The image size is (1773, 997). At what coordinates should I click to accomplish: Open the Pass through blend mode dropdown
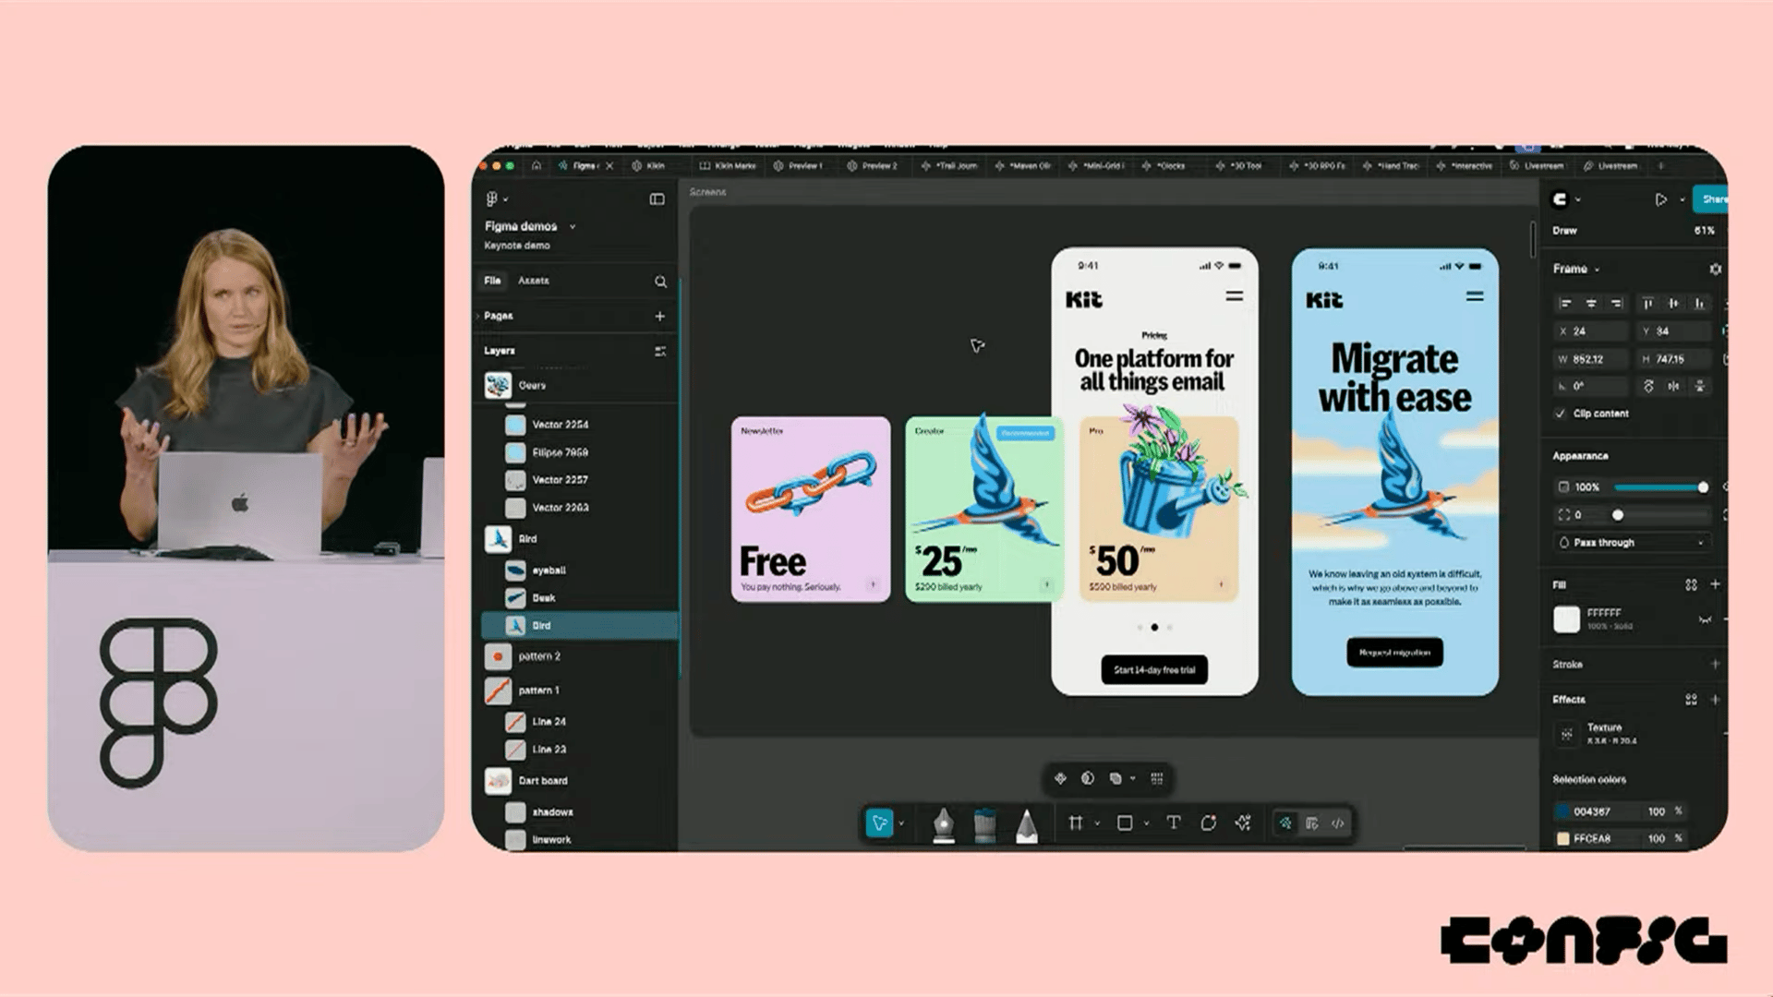coord(1633,543)
